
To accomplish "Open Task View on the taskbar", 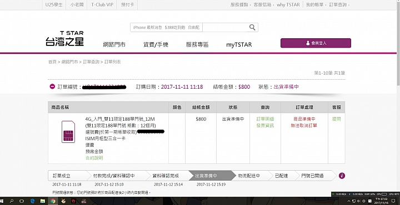I will (22, 201).
